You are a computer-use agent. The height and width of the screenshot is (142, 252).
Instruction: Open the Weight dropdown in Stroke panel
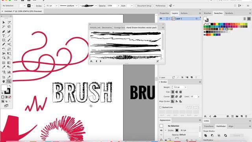click(x=185, y=87)
